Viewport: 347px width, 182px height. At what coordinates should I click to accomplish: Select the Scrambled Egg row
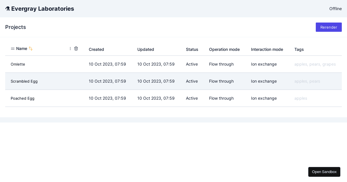[24, 81]
